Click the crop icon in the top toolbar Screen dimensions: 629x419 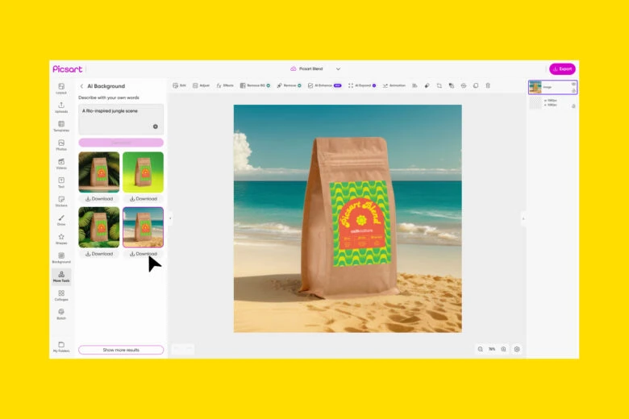439,85
